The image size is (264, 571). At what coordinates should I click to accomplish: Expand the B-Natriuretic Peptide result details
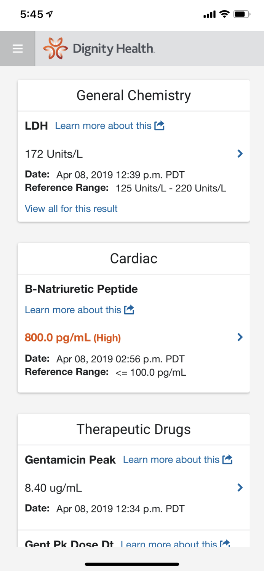point(240,337)
